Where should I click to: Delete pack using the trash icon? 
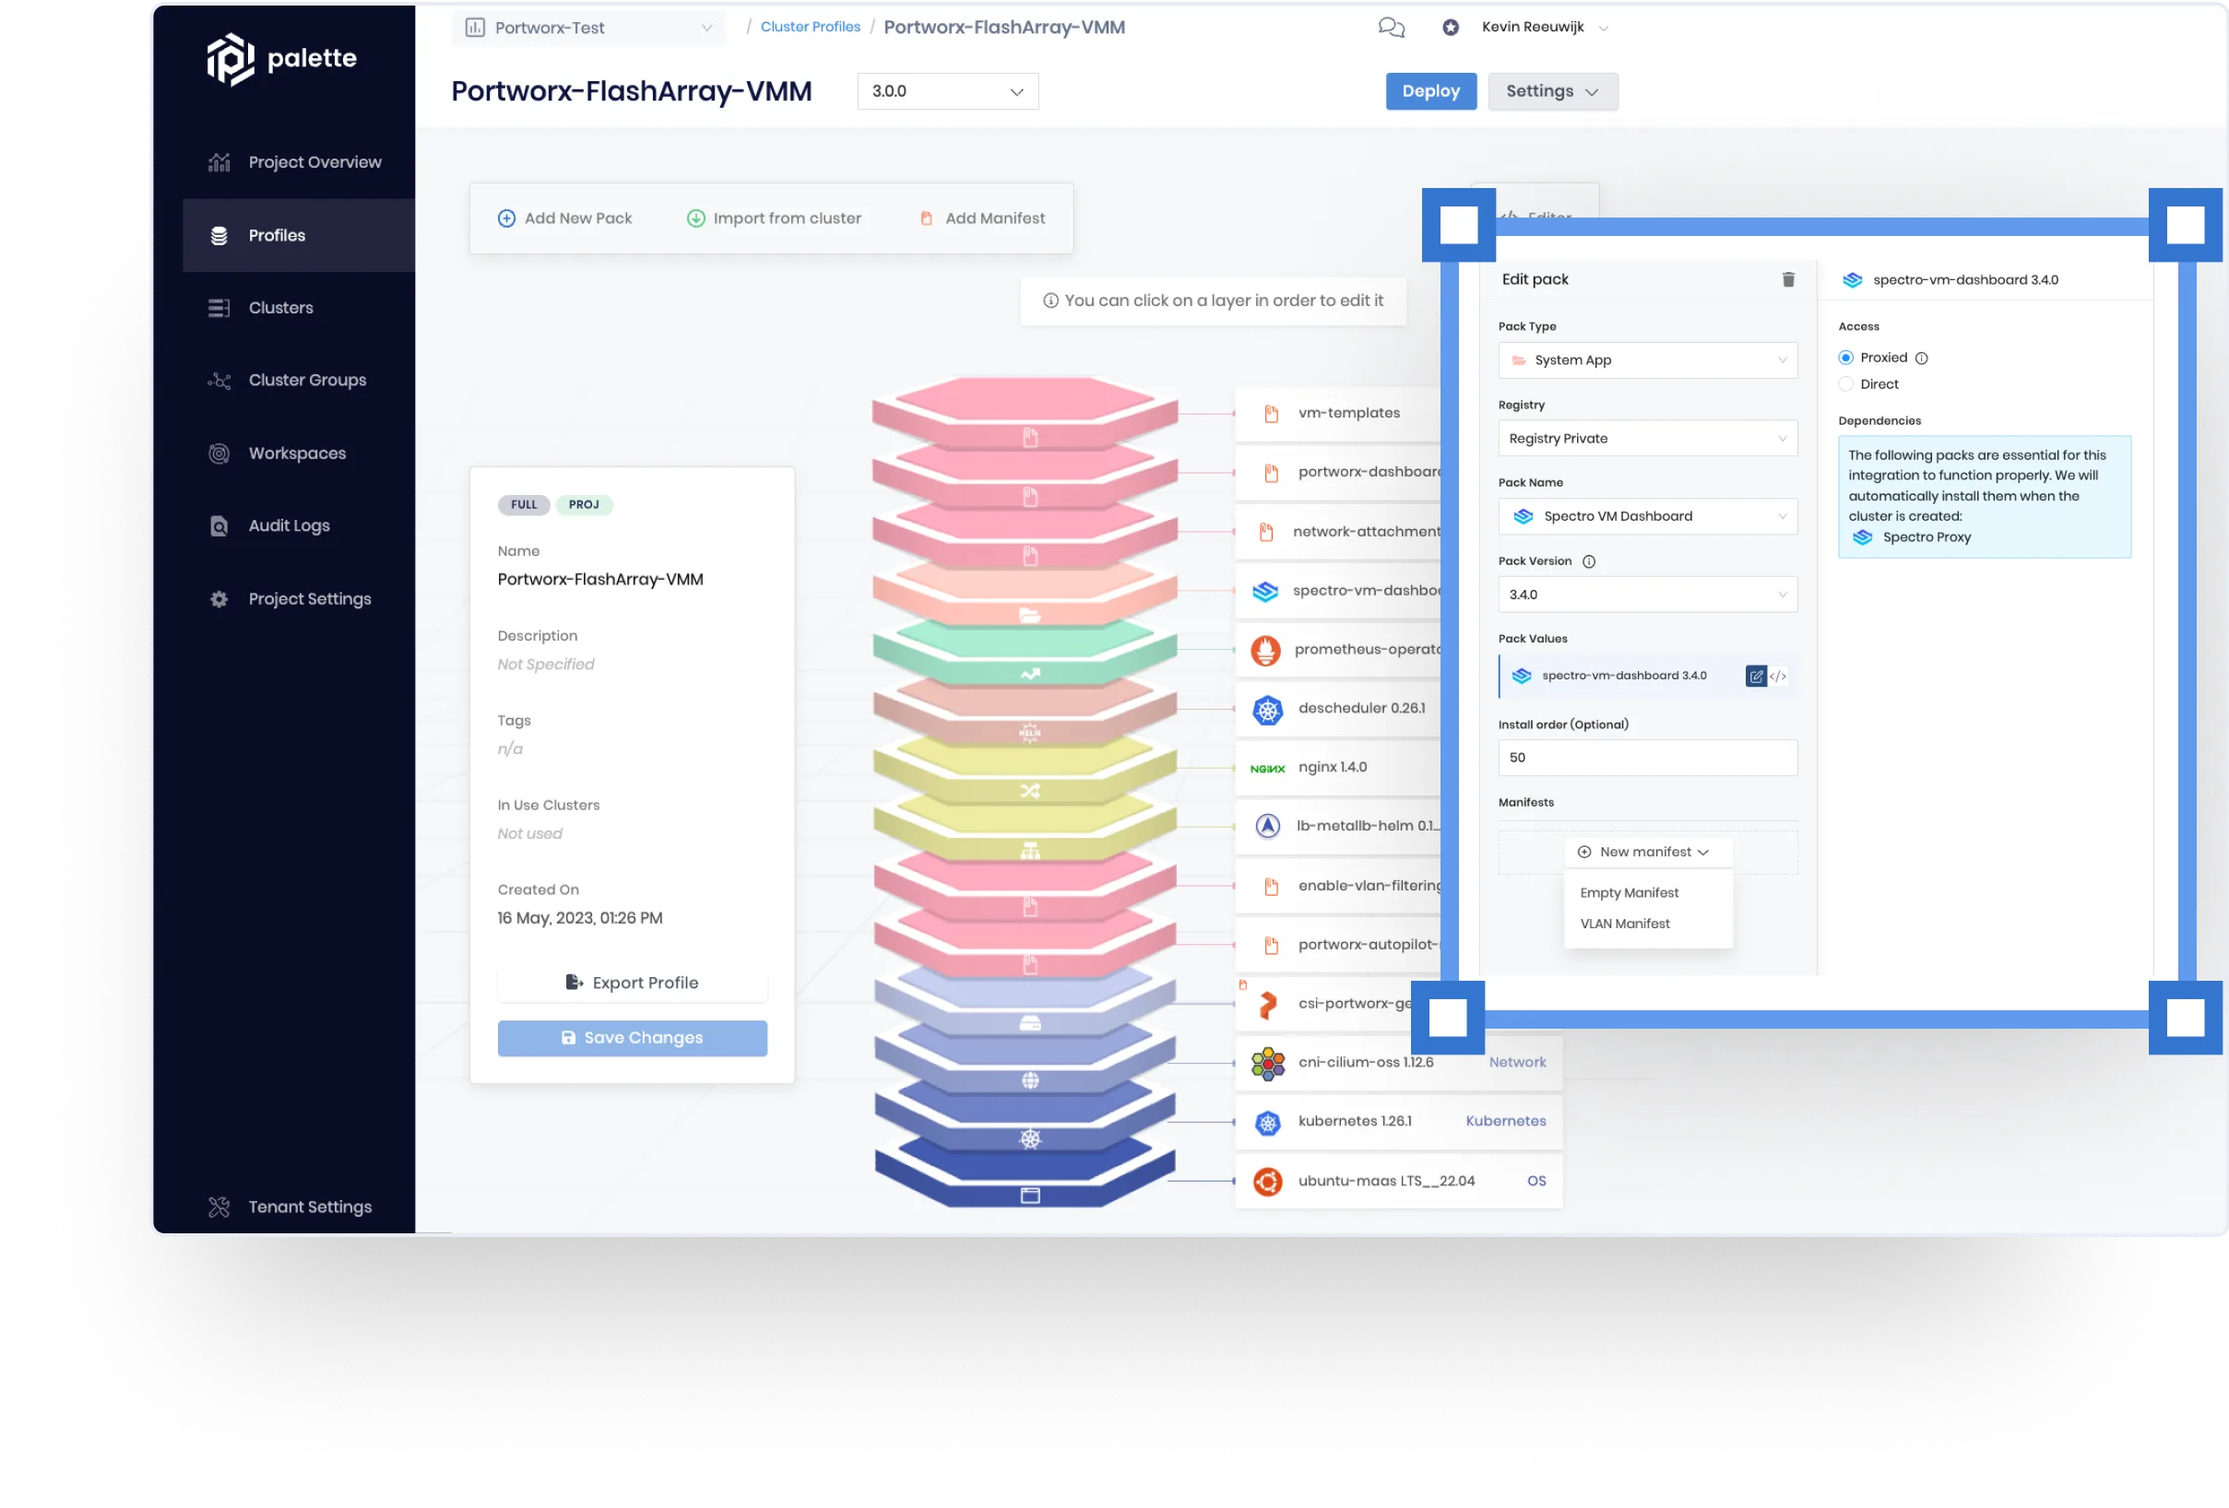[x=1788, y=279]
